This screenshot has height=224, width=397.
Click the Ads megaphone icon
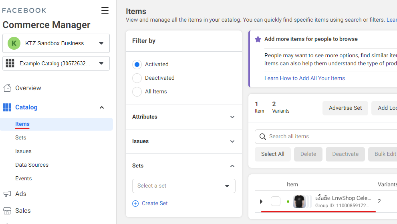[7, 194]
